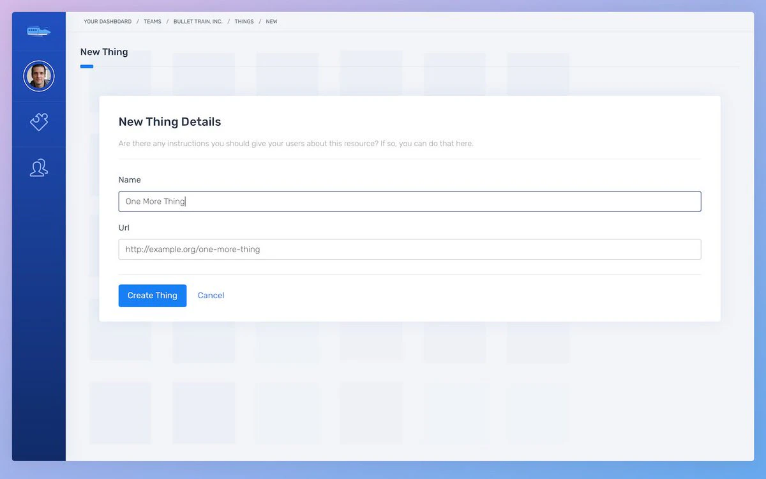Open the user profile avatar
The image size is (766, 479).
coord(39,77)
